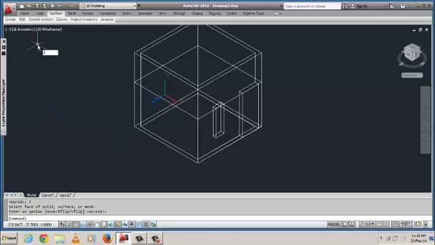Toggle Grid Display in status bar
The image size is (435, 245).
click(x=75, y=225)
